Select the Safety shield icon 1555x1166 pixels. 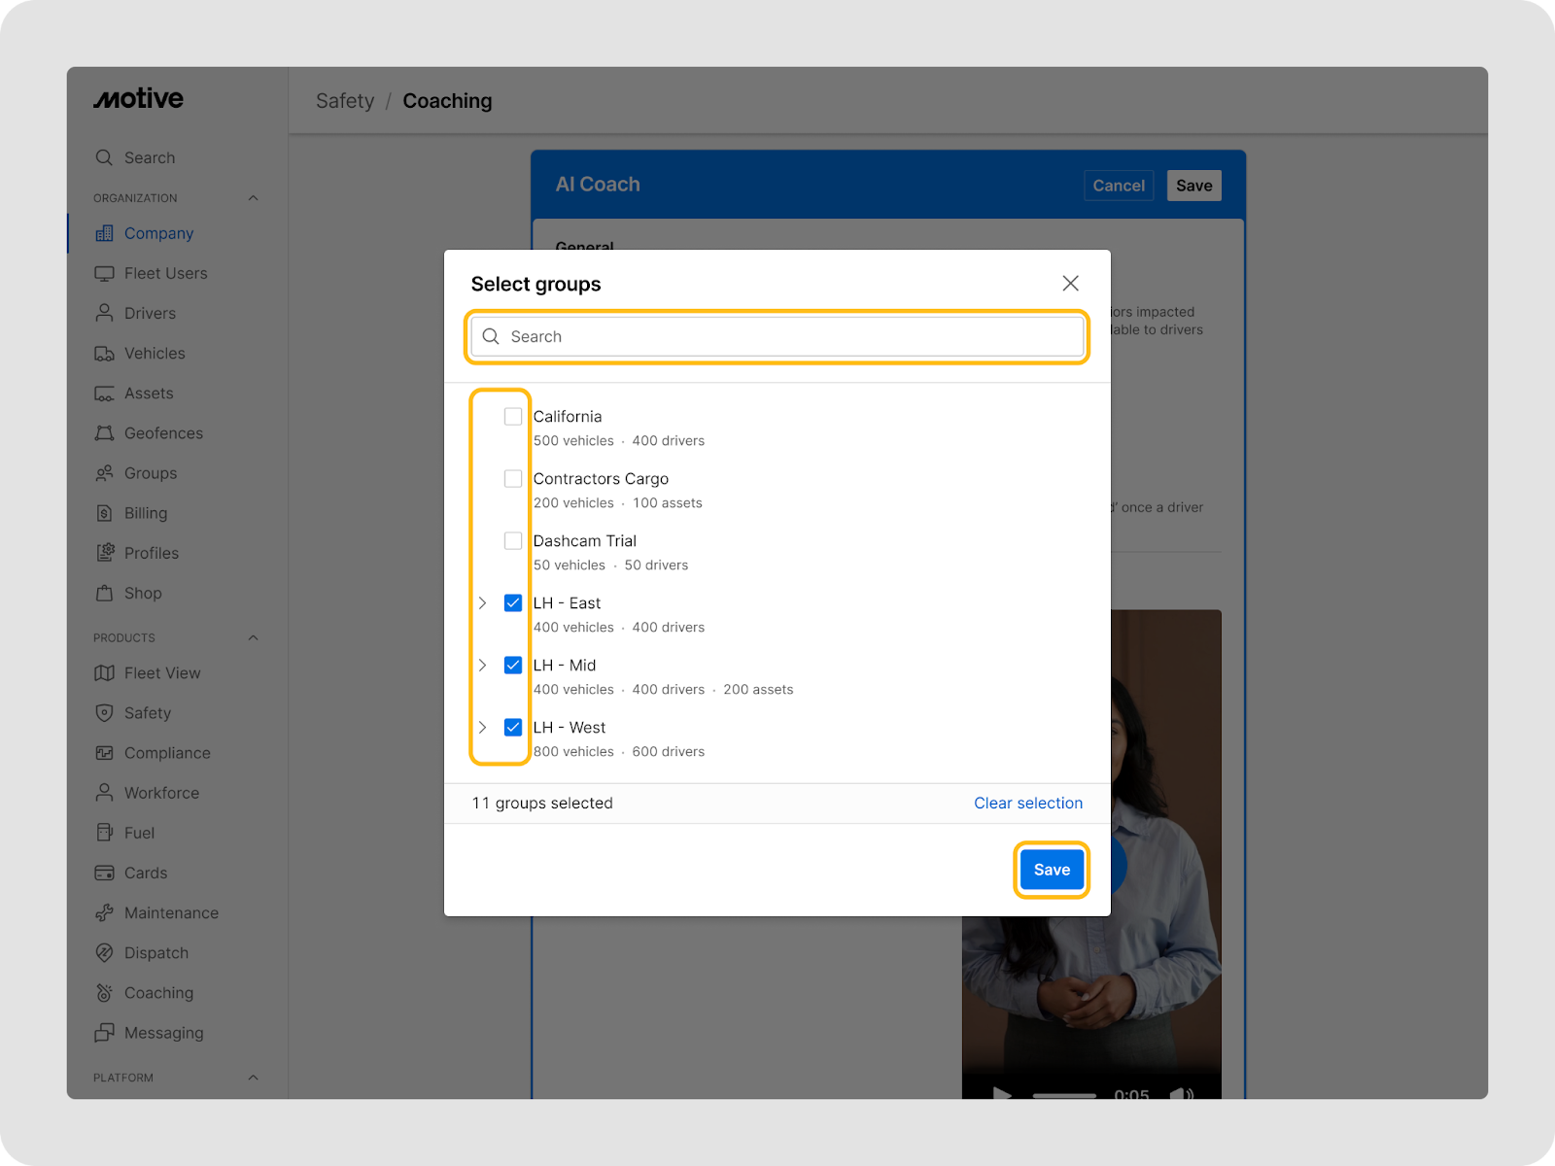tap(104, 713)
